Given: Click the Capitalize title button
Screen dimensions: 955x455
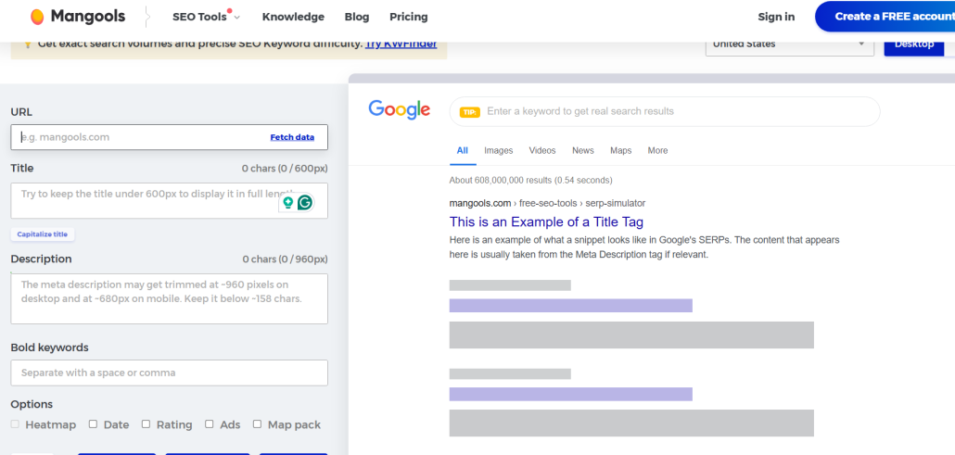Looking at the screenshot, I should point(43,234).
